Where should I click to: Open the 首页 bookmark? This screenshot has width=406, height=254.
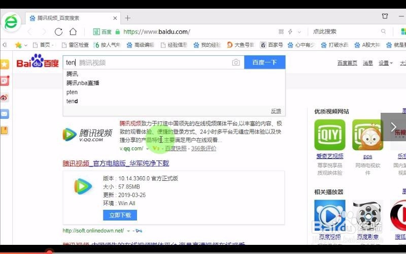point(43,45)
